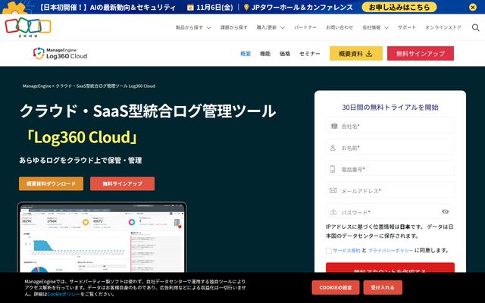Viewport: 485px width, 303px height.
Task: Open the プライバシーポリシー link
Action: [390, 251]
